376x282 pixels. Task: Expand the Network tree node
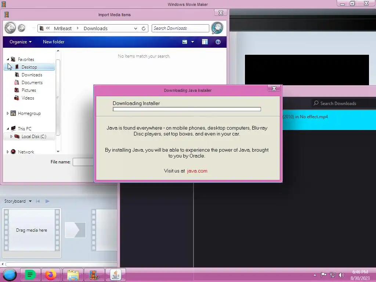(8, 152)
